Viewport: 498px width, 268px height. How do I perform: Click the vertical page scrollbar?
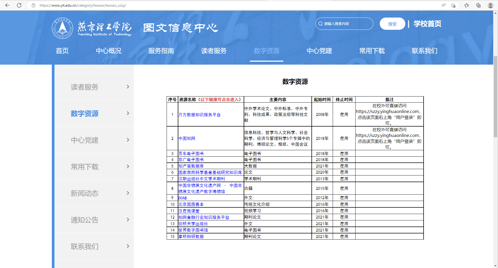pos(495,97)
